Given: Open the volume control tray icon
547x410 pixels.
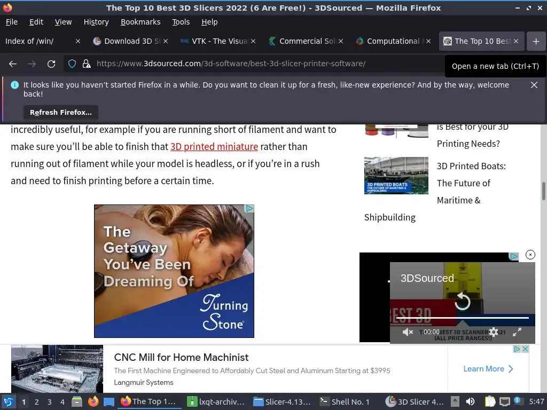Looking at the screenshot, I should (x=470, y=401).
